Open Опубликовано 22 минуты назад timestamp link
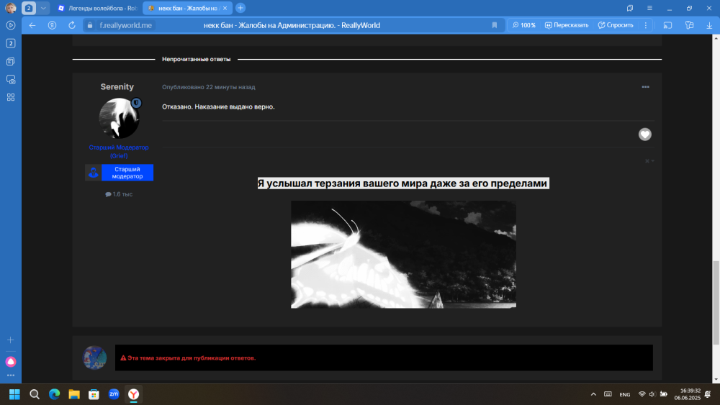Viewport: 720px width, 405px height. tap(209, 87)
